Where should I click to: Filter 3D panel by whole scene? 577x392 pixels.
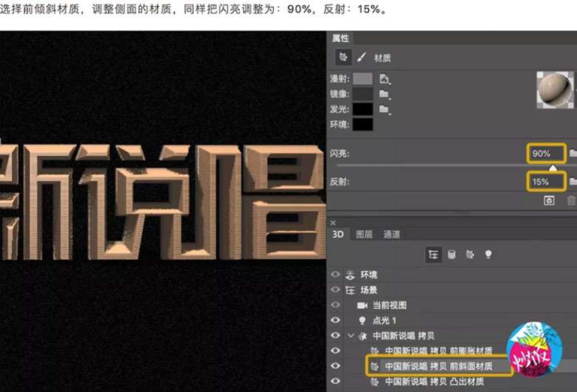(434, 255)
